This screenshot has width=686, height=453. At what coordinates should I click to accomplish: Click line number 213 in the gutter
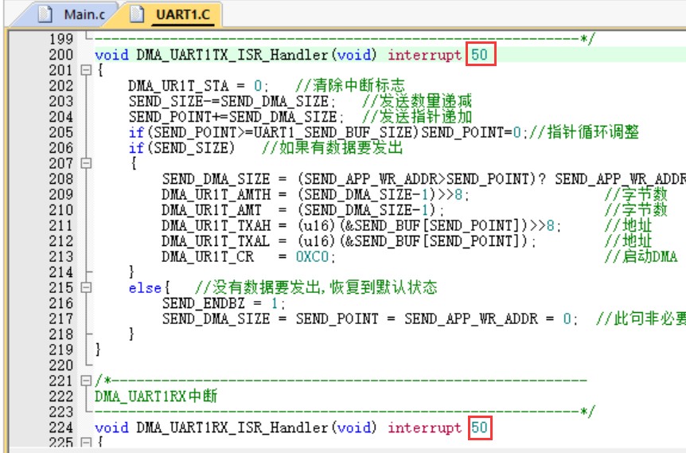[x=60, y=256]
